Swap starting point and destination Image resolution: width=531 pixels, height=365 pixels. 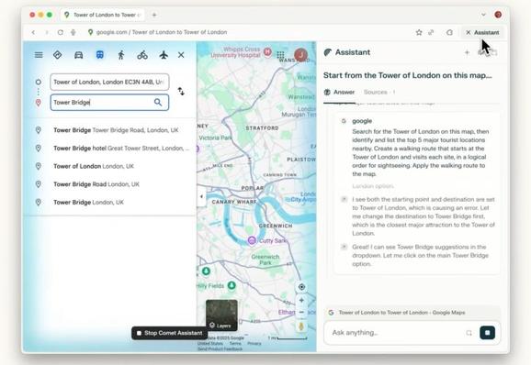(x=181, y=92)
